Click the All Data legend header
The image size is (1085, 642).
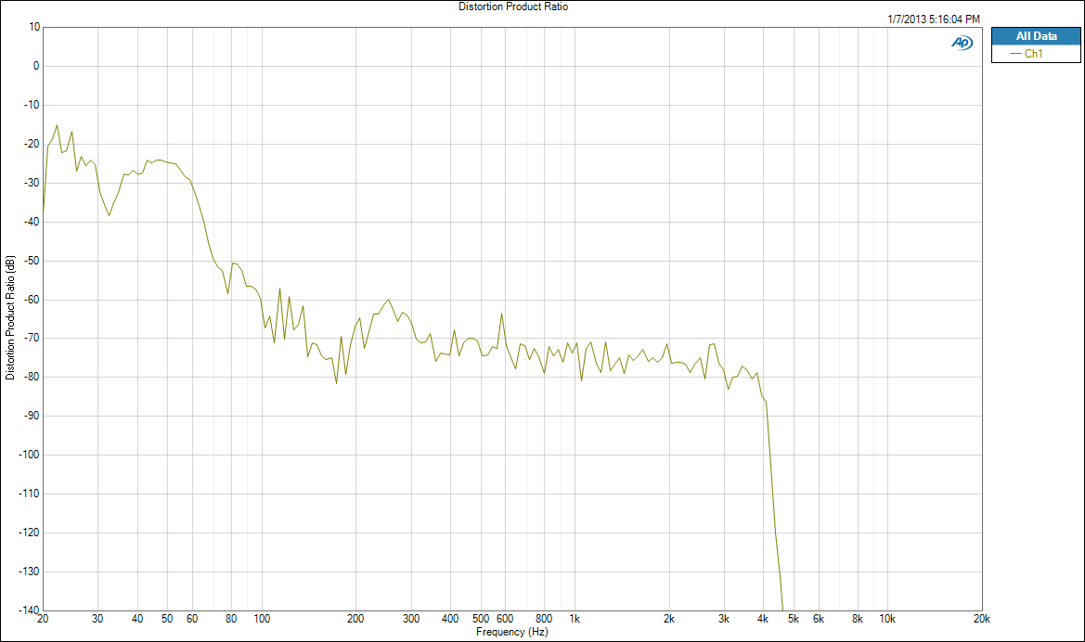tap(1036, 36)
